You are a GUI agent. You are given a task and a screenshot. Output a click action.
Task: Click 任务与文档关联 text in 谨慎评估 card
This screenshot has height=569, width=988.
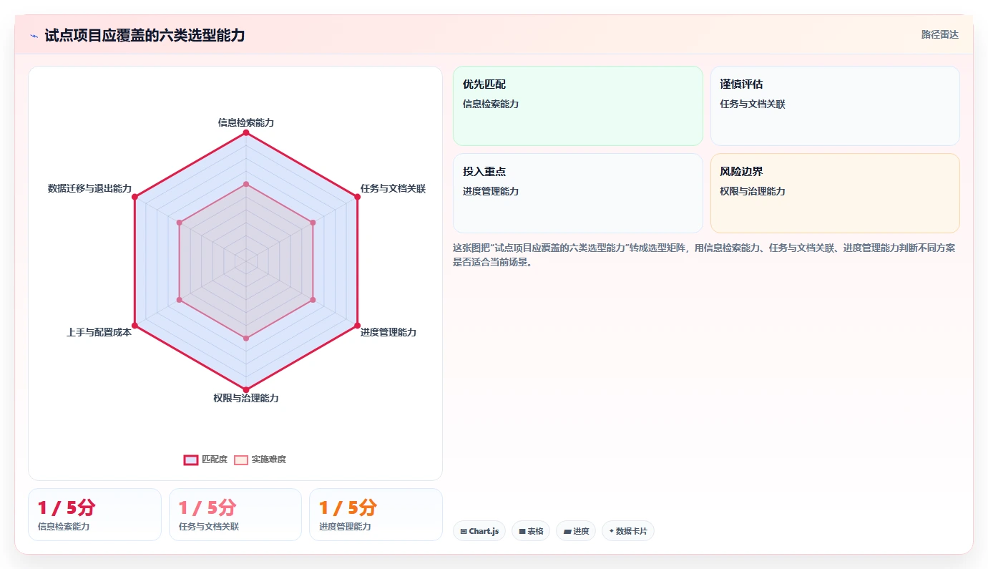coord(753,104)
